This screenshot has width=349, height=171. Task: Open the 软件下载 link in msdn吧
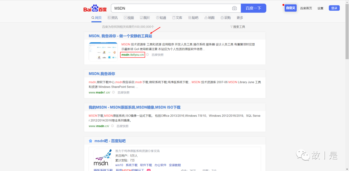(x=146, y=165)
